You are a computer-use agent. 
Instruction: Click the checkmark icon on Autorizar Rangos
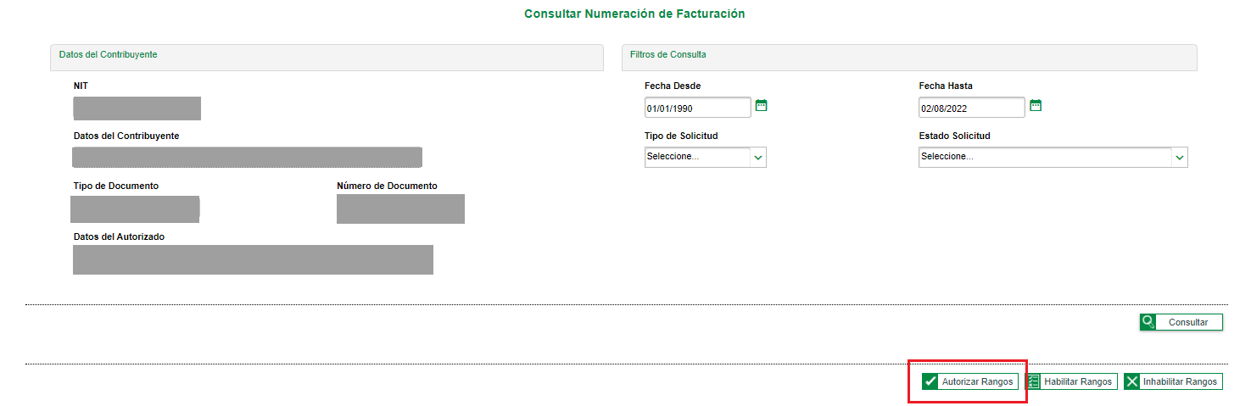pyautogui.click(x=930, y=381)
